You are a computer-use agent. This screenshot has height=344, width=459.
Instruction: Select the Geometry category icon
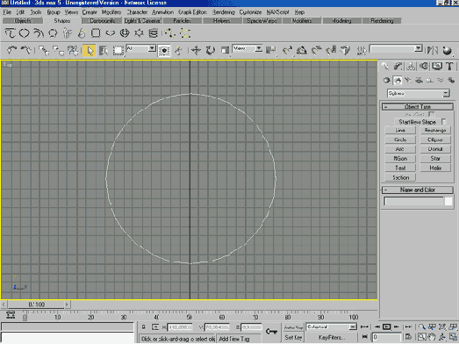point(386,80)
